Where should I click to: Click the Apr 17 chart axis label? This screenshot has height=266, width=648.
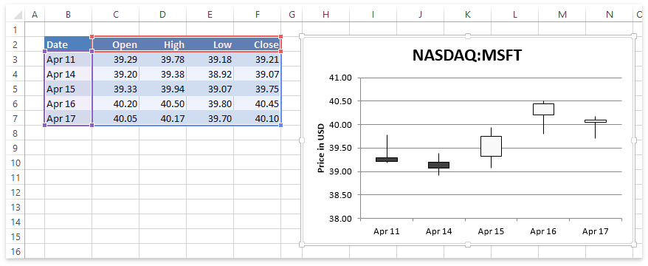595,231
